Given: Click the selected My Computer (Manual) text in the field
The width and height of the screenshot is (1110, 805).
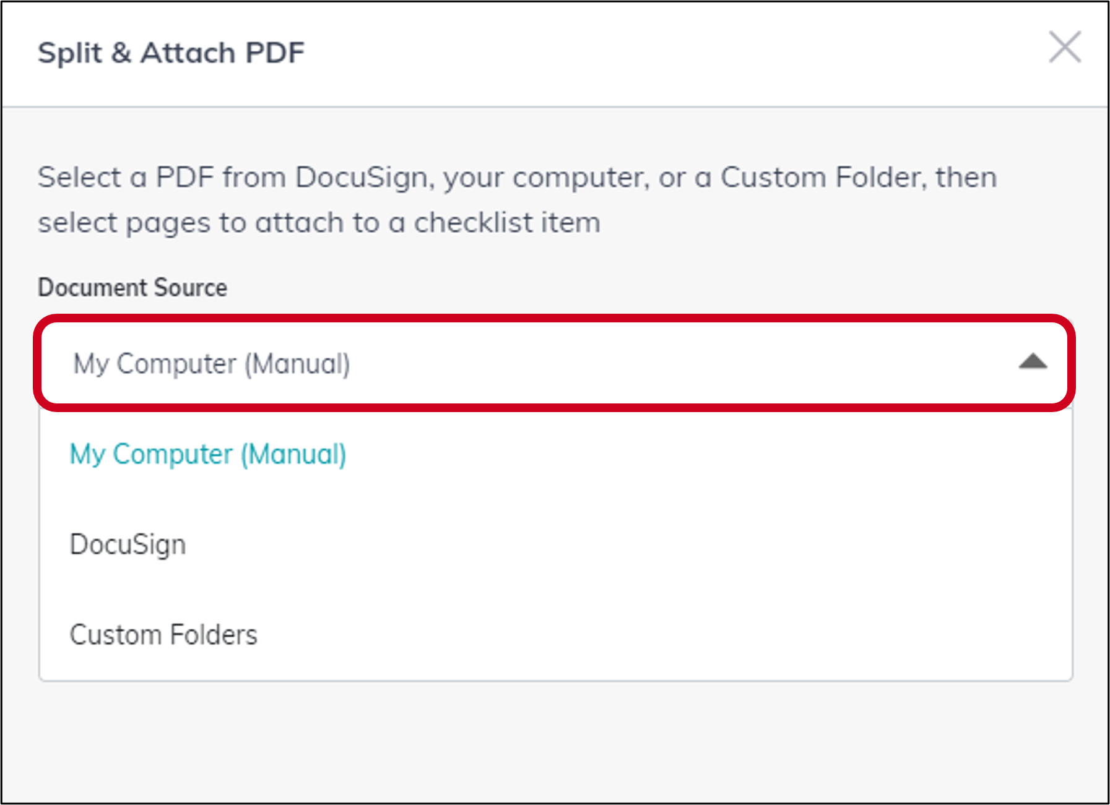Looking at the screenshot, I should 212,364.
